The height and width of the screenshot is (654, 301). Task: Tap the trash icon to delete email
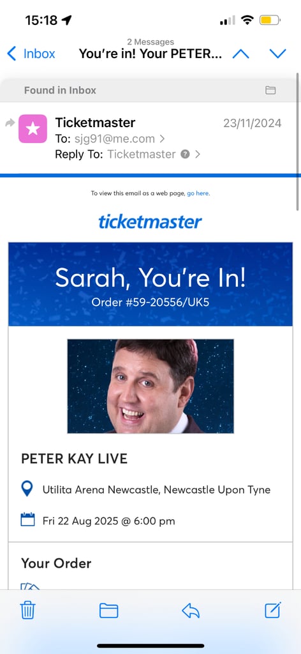point(27,611)
